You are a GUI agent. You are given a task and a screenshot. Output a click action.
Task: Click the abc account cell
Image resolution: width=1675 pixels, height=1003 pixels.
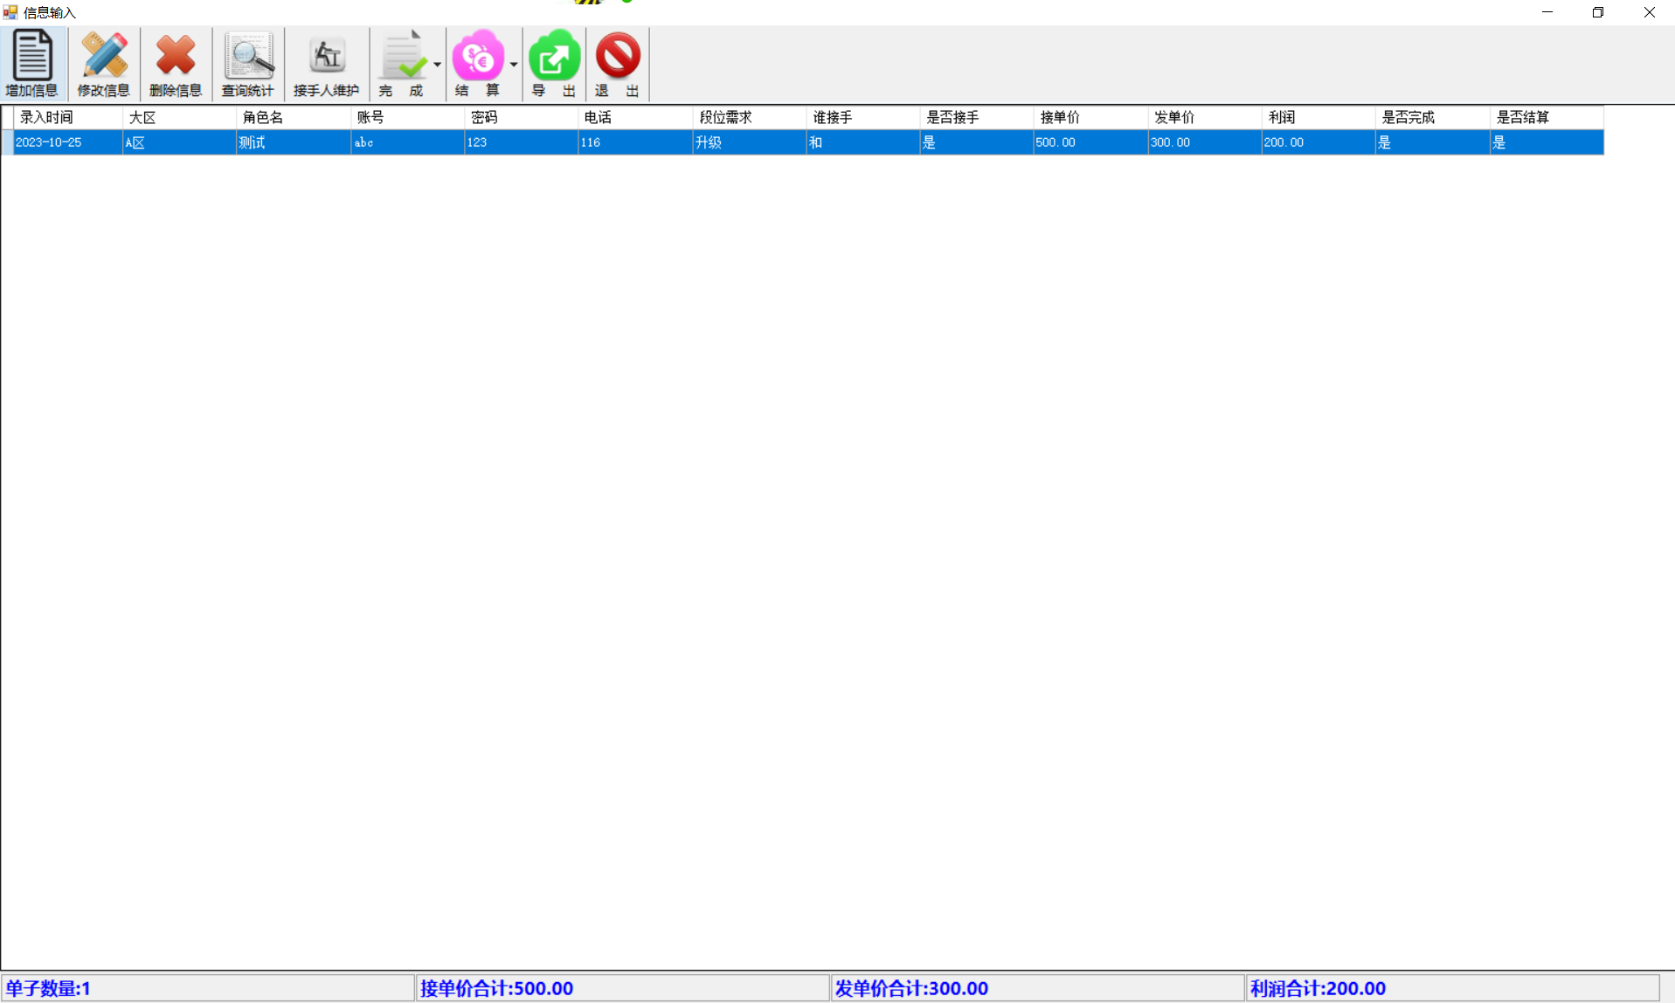click(407, 142)
